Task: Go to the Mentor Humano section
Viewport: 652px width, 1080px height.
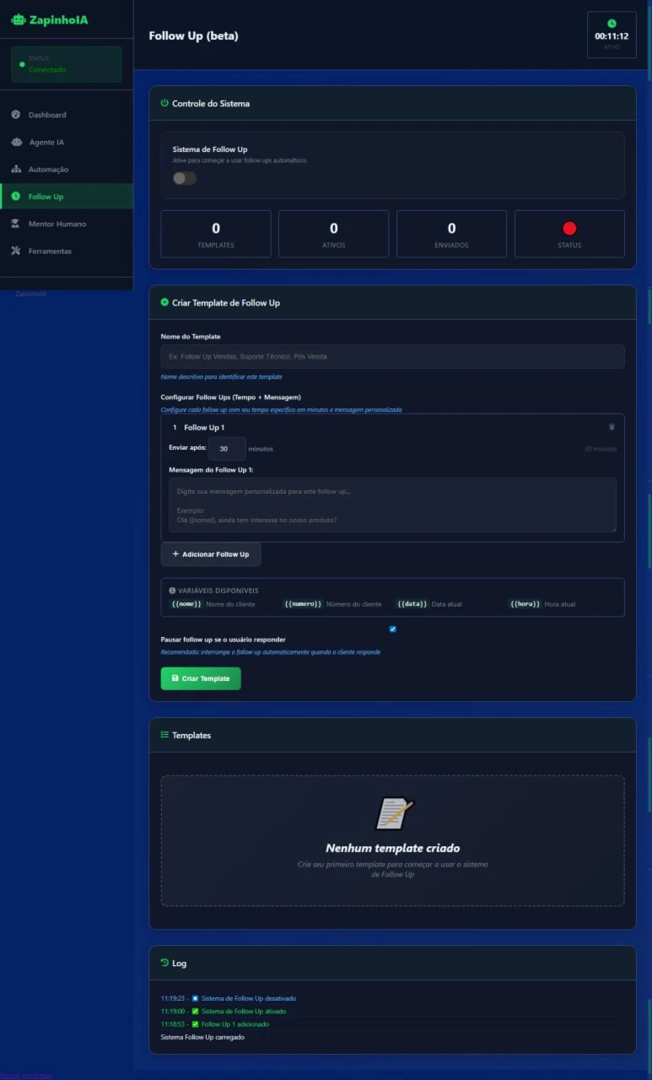Action: pos(57,224)
